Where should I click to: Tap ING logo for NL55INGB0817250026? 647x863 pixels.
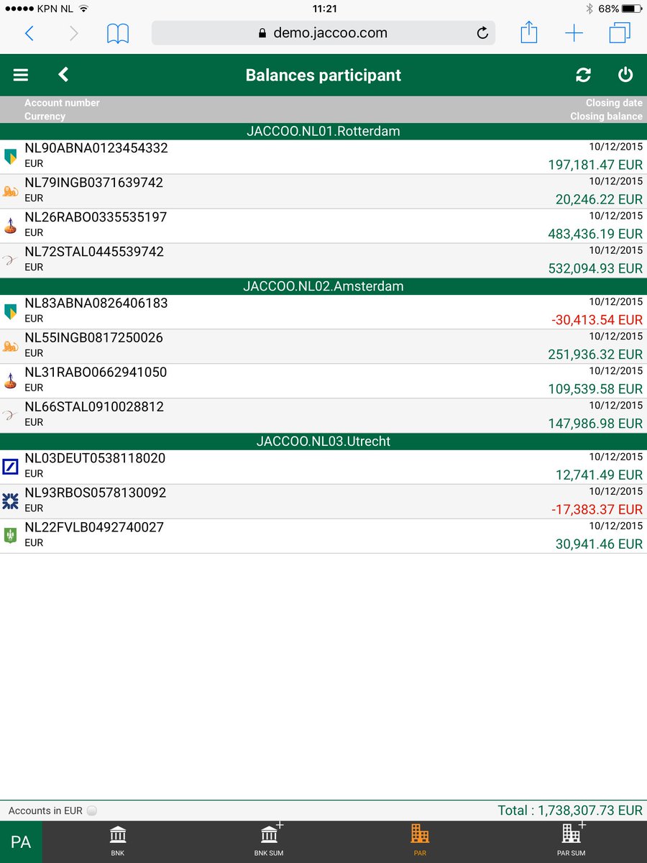click(x=10, y=346)
